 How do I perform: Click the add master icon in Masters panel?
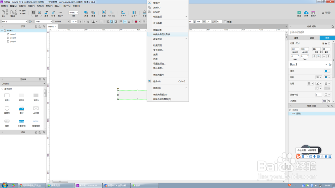(36, 133)
